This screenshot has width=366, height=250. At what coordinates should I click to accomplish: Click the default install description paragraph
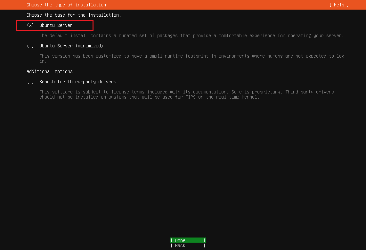(191, 36)
